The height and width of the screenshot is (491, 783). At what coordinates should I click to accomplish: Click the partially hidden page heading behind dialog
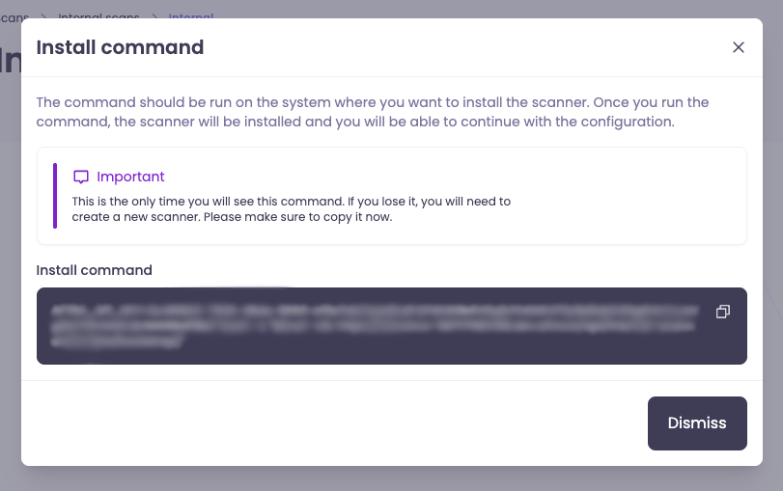click(x=10, y=60)
